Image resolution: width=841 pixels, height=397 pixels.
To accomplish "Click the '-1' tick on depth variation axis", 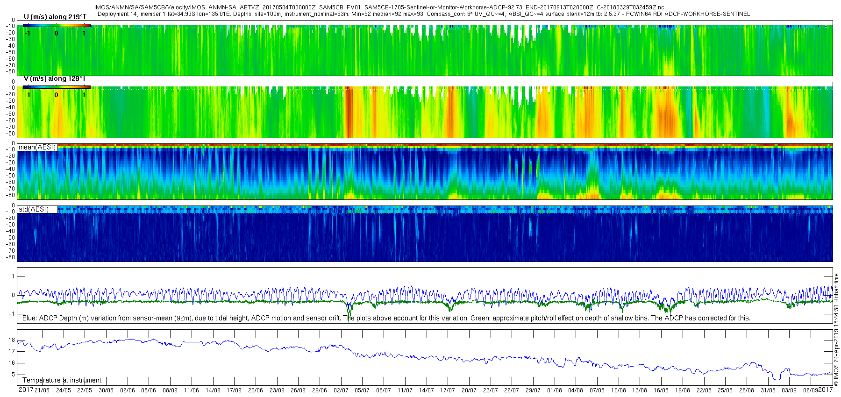I will pos(12,314).
